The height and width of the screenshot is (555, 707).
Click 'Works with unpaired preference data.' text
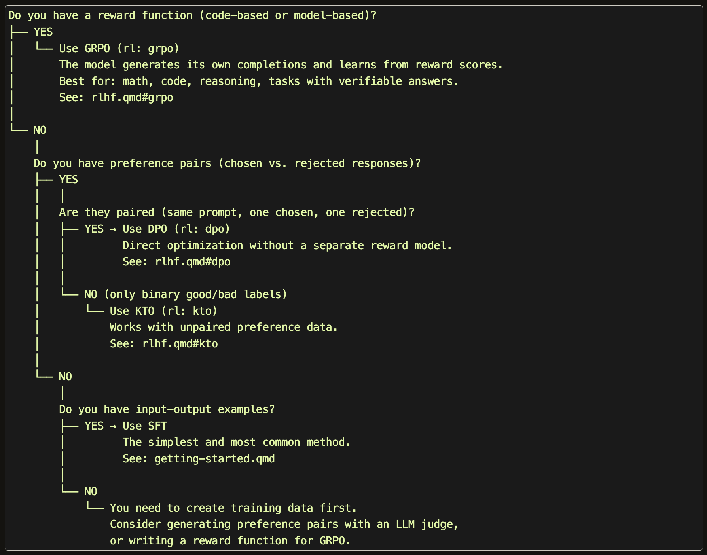tap(224, 327)
